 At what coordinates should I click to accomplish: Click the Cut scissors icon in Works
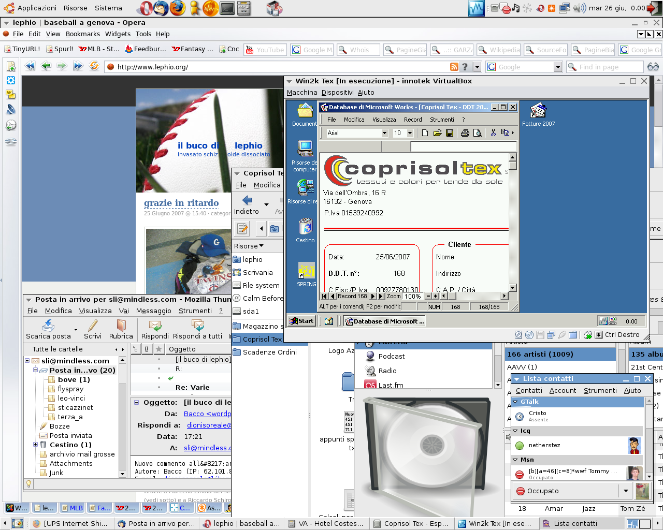493,133
